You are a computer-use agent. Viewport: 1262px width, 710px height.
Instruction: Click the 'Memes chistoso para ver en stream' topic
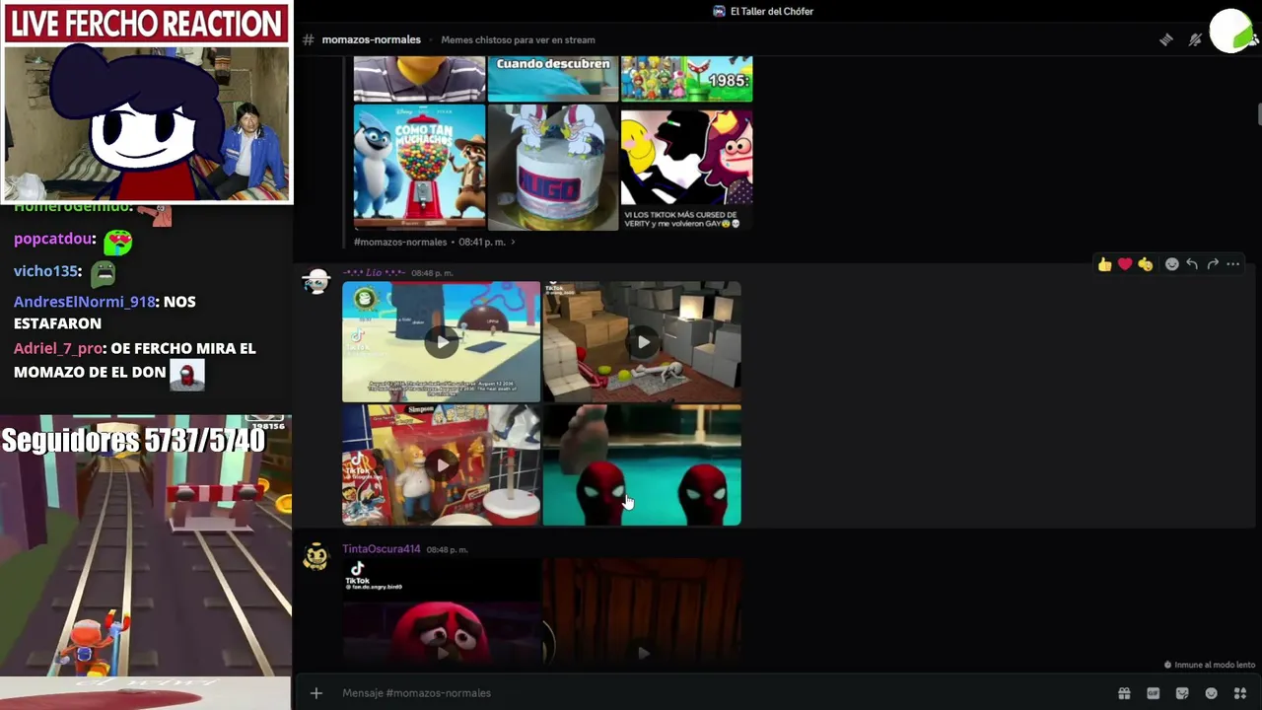pyautogui.click(x=518, y=40)
